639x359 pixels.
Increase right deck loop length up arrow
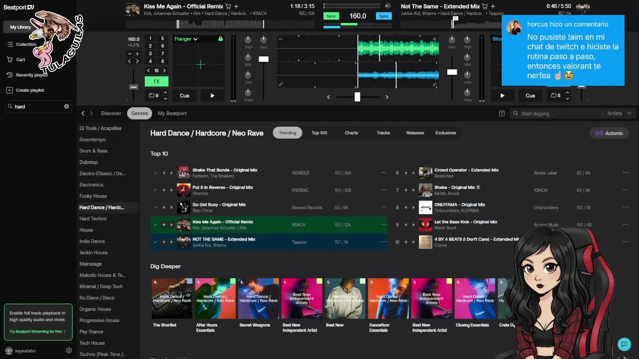click(567, 93)
